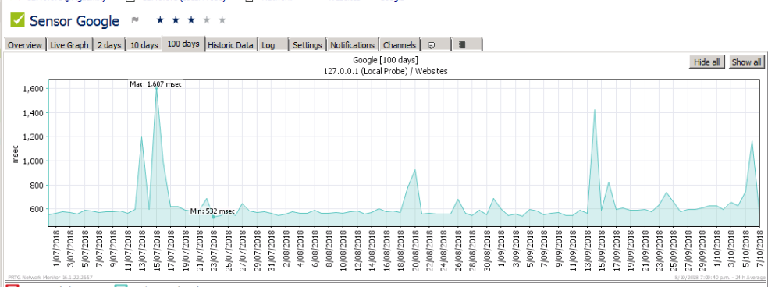Click the Sensor Google heading
768x287 pixels.
tap(74, 20)
